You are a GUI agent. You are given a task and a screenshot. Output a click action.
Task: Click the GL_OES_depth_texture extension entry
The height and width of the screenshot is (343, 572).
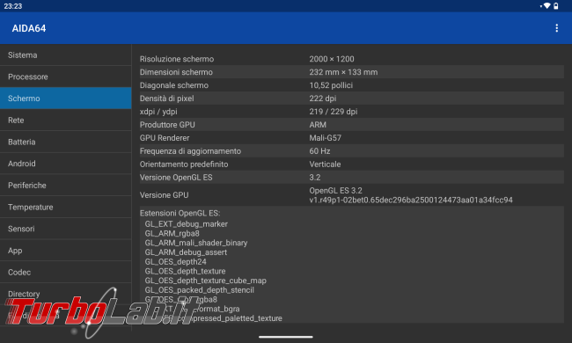pyautogui.click(x=185, y=271)
